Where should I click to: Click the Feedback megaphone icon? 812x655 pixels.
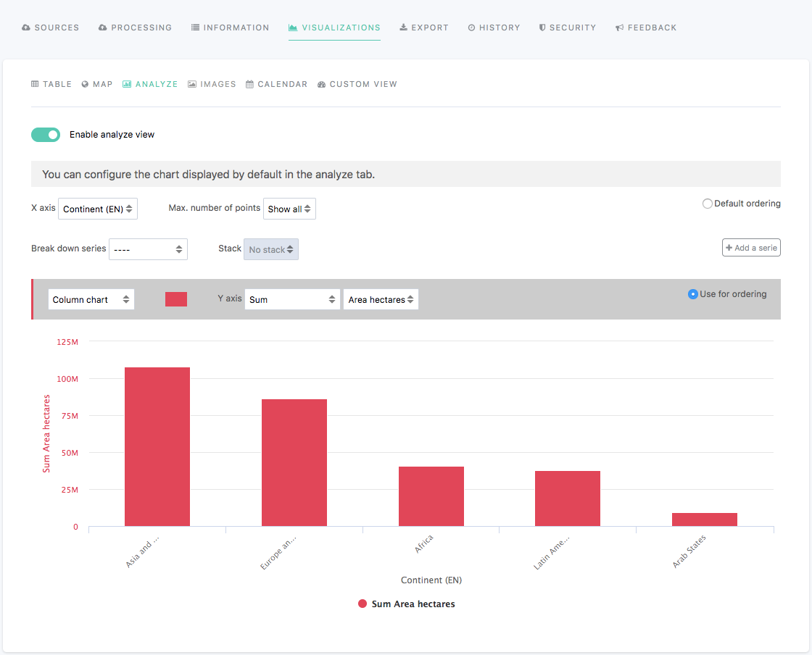pyautogui.click(x=620, y=28)
